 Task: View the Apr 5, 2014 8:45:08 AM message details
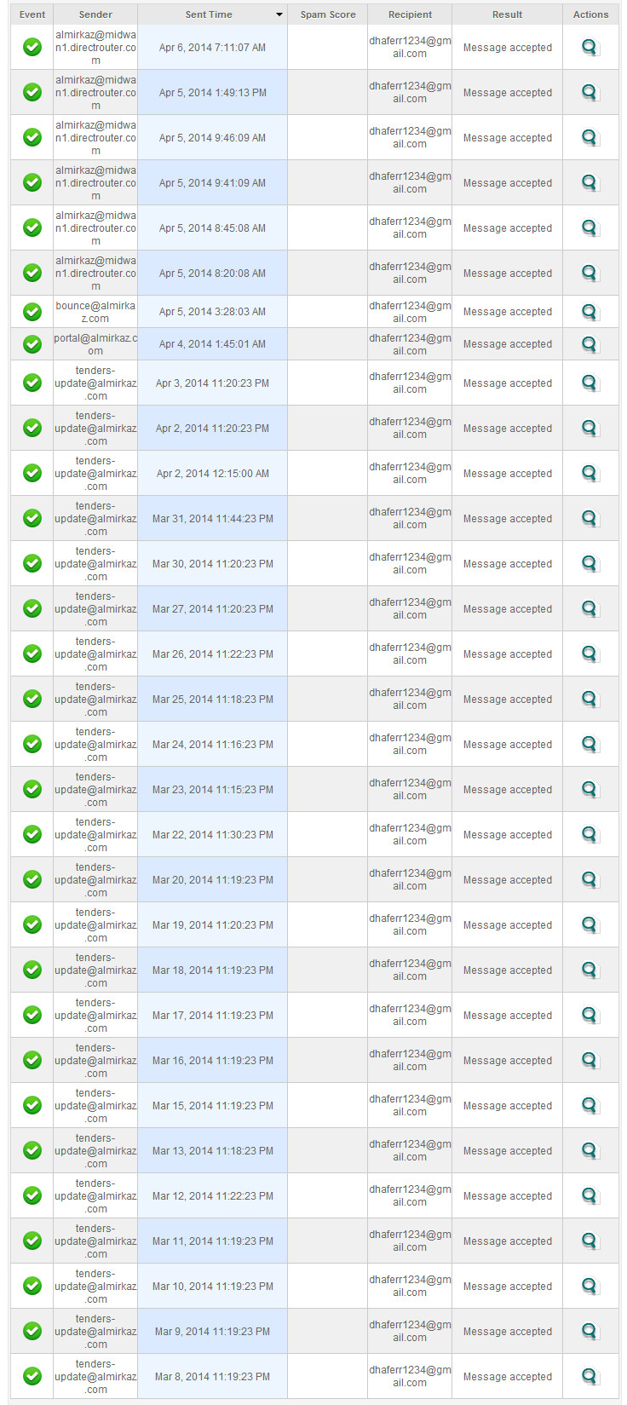click(x=590, y=228)
